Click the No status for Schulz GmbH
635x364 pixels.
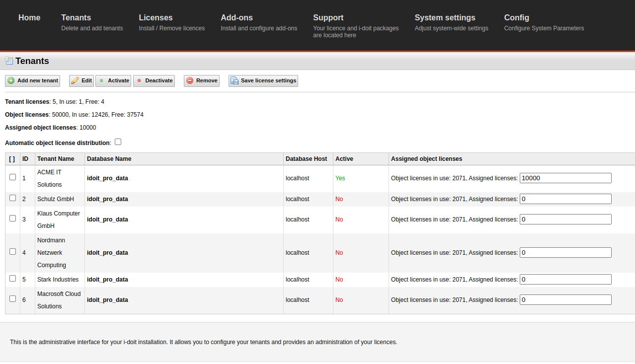pos(339,199)
